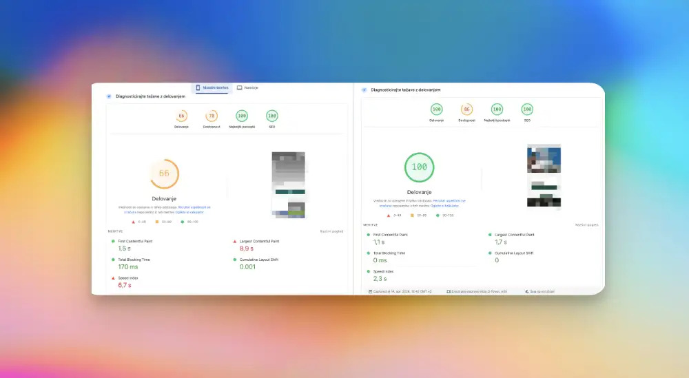Click the green dot beside left First Contentful Paint

tap(113, 241)
